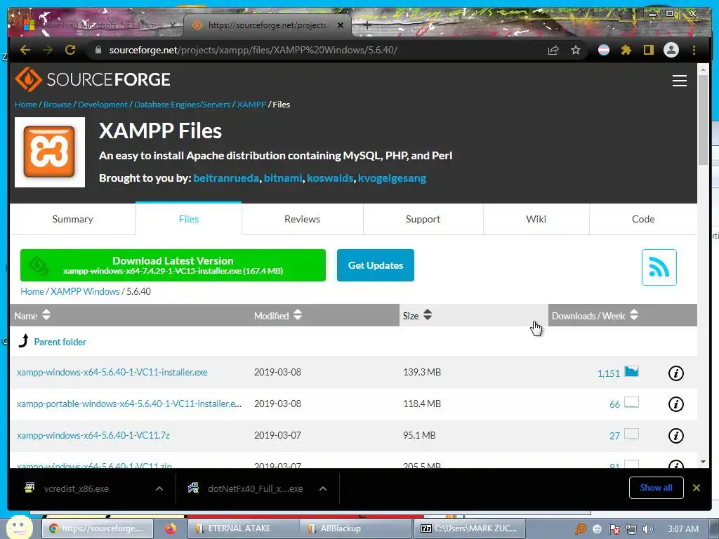The image size is (719, 539).
Task: Reload the page with the refresh icon
Action: (x=70, y=50)
